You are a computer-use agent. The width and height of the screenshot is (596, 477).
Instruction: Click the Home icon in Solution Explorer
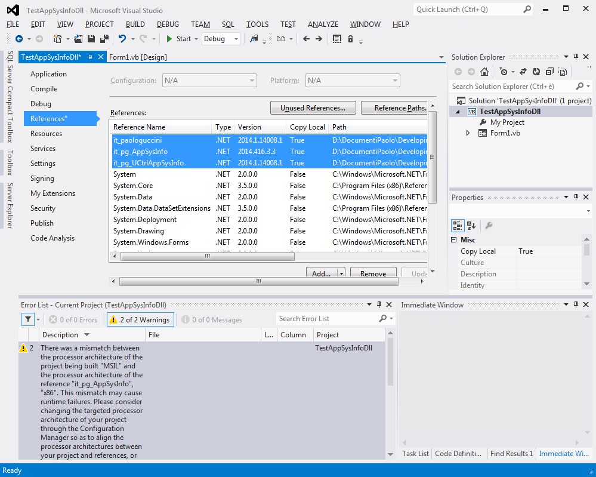click(x=484, y=72)
